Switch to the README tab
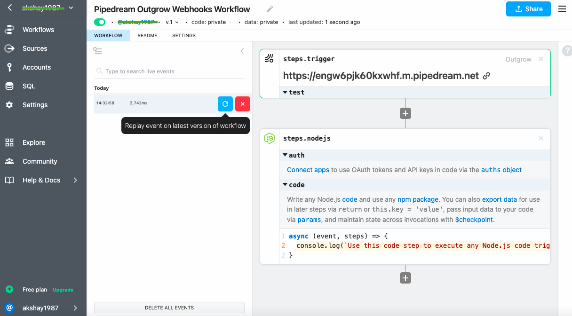The height and width of the screenshot is (316, 572). point(147,35)
